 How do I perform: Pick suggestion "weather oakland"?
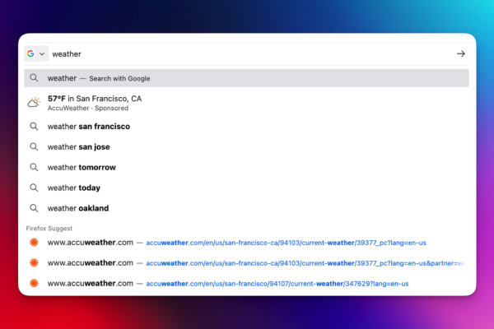tap(246, 208)
